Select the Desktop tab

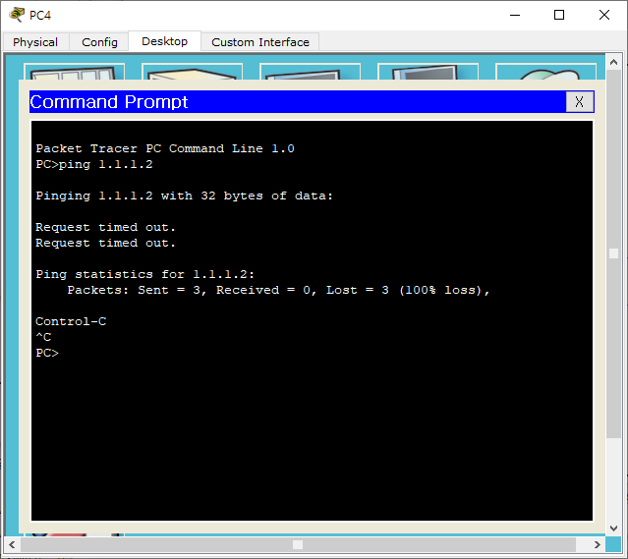164,41
